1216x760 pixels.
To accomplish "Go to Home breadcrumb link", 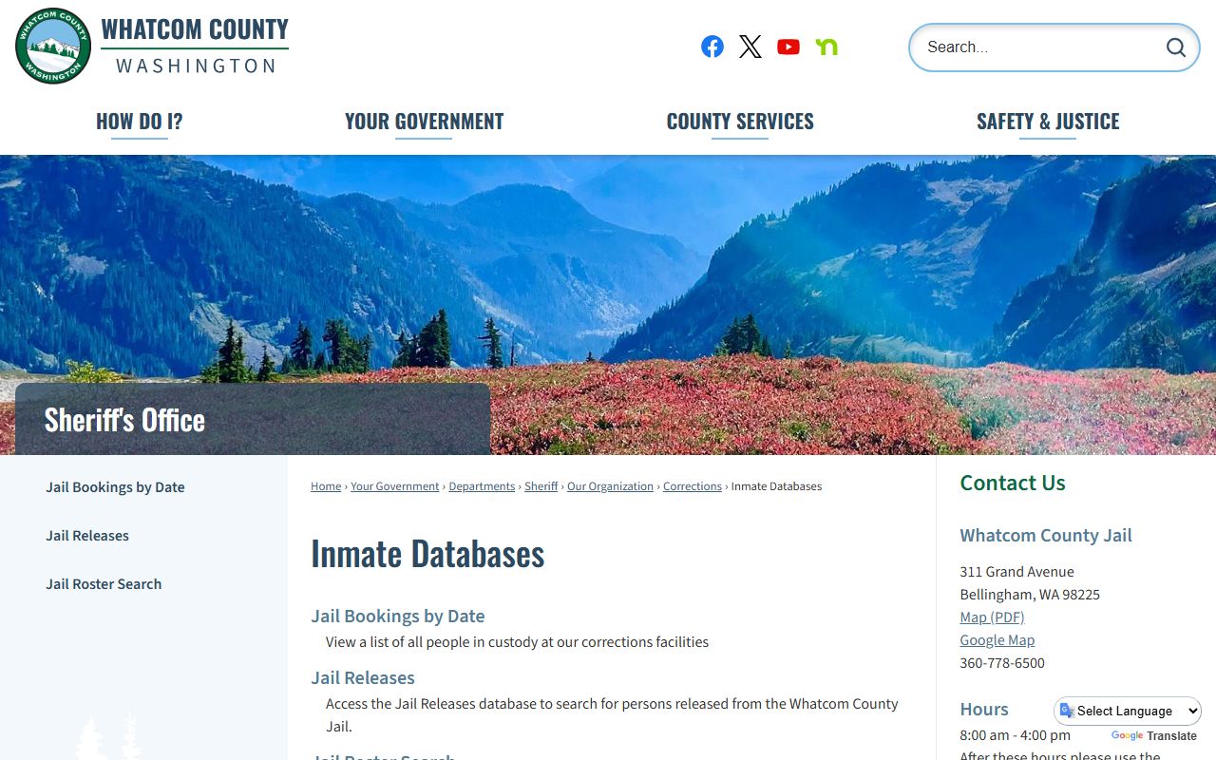I will (326, 486).
